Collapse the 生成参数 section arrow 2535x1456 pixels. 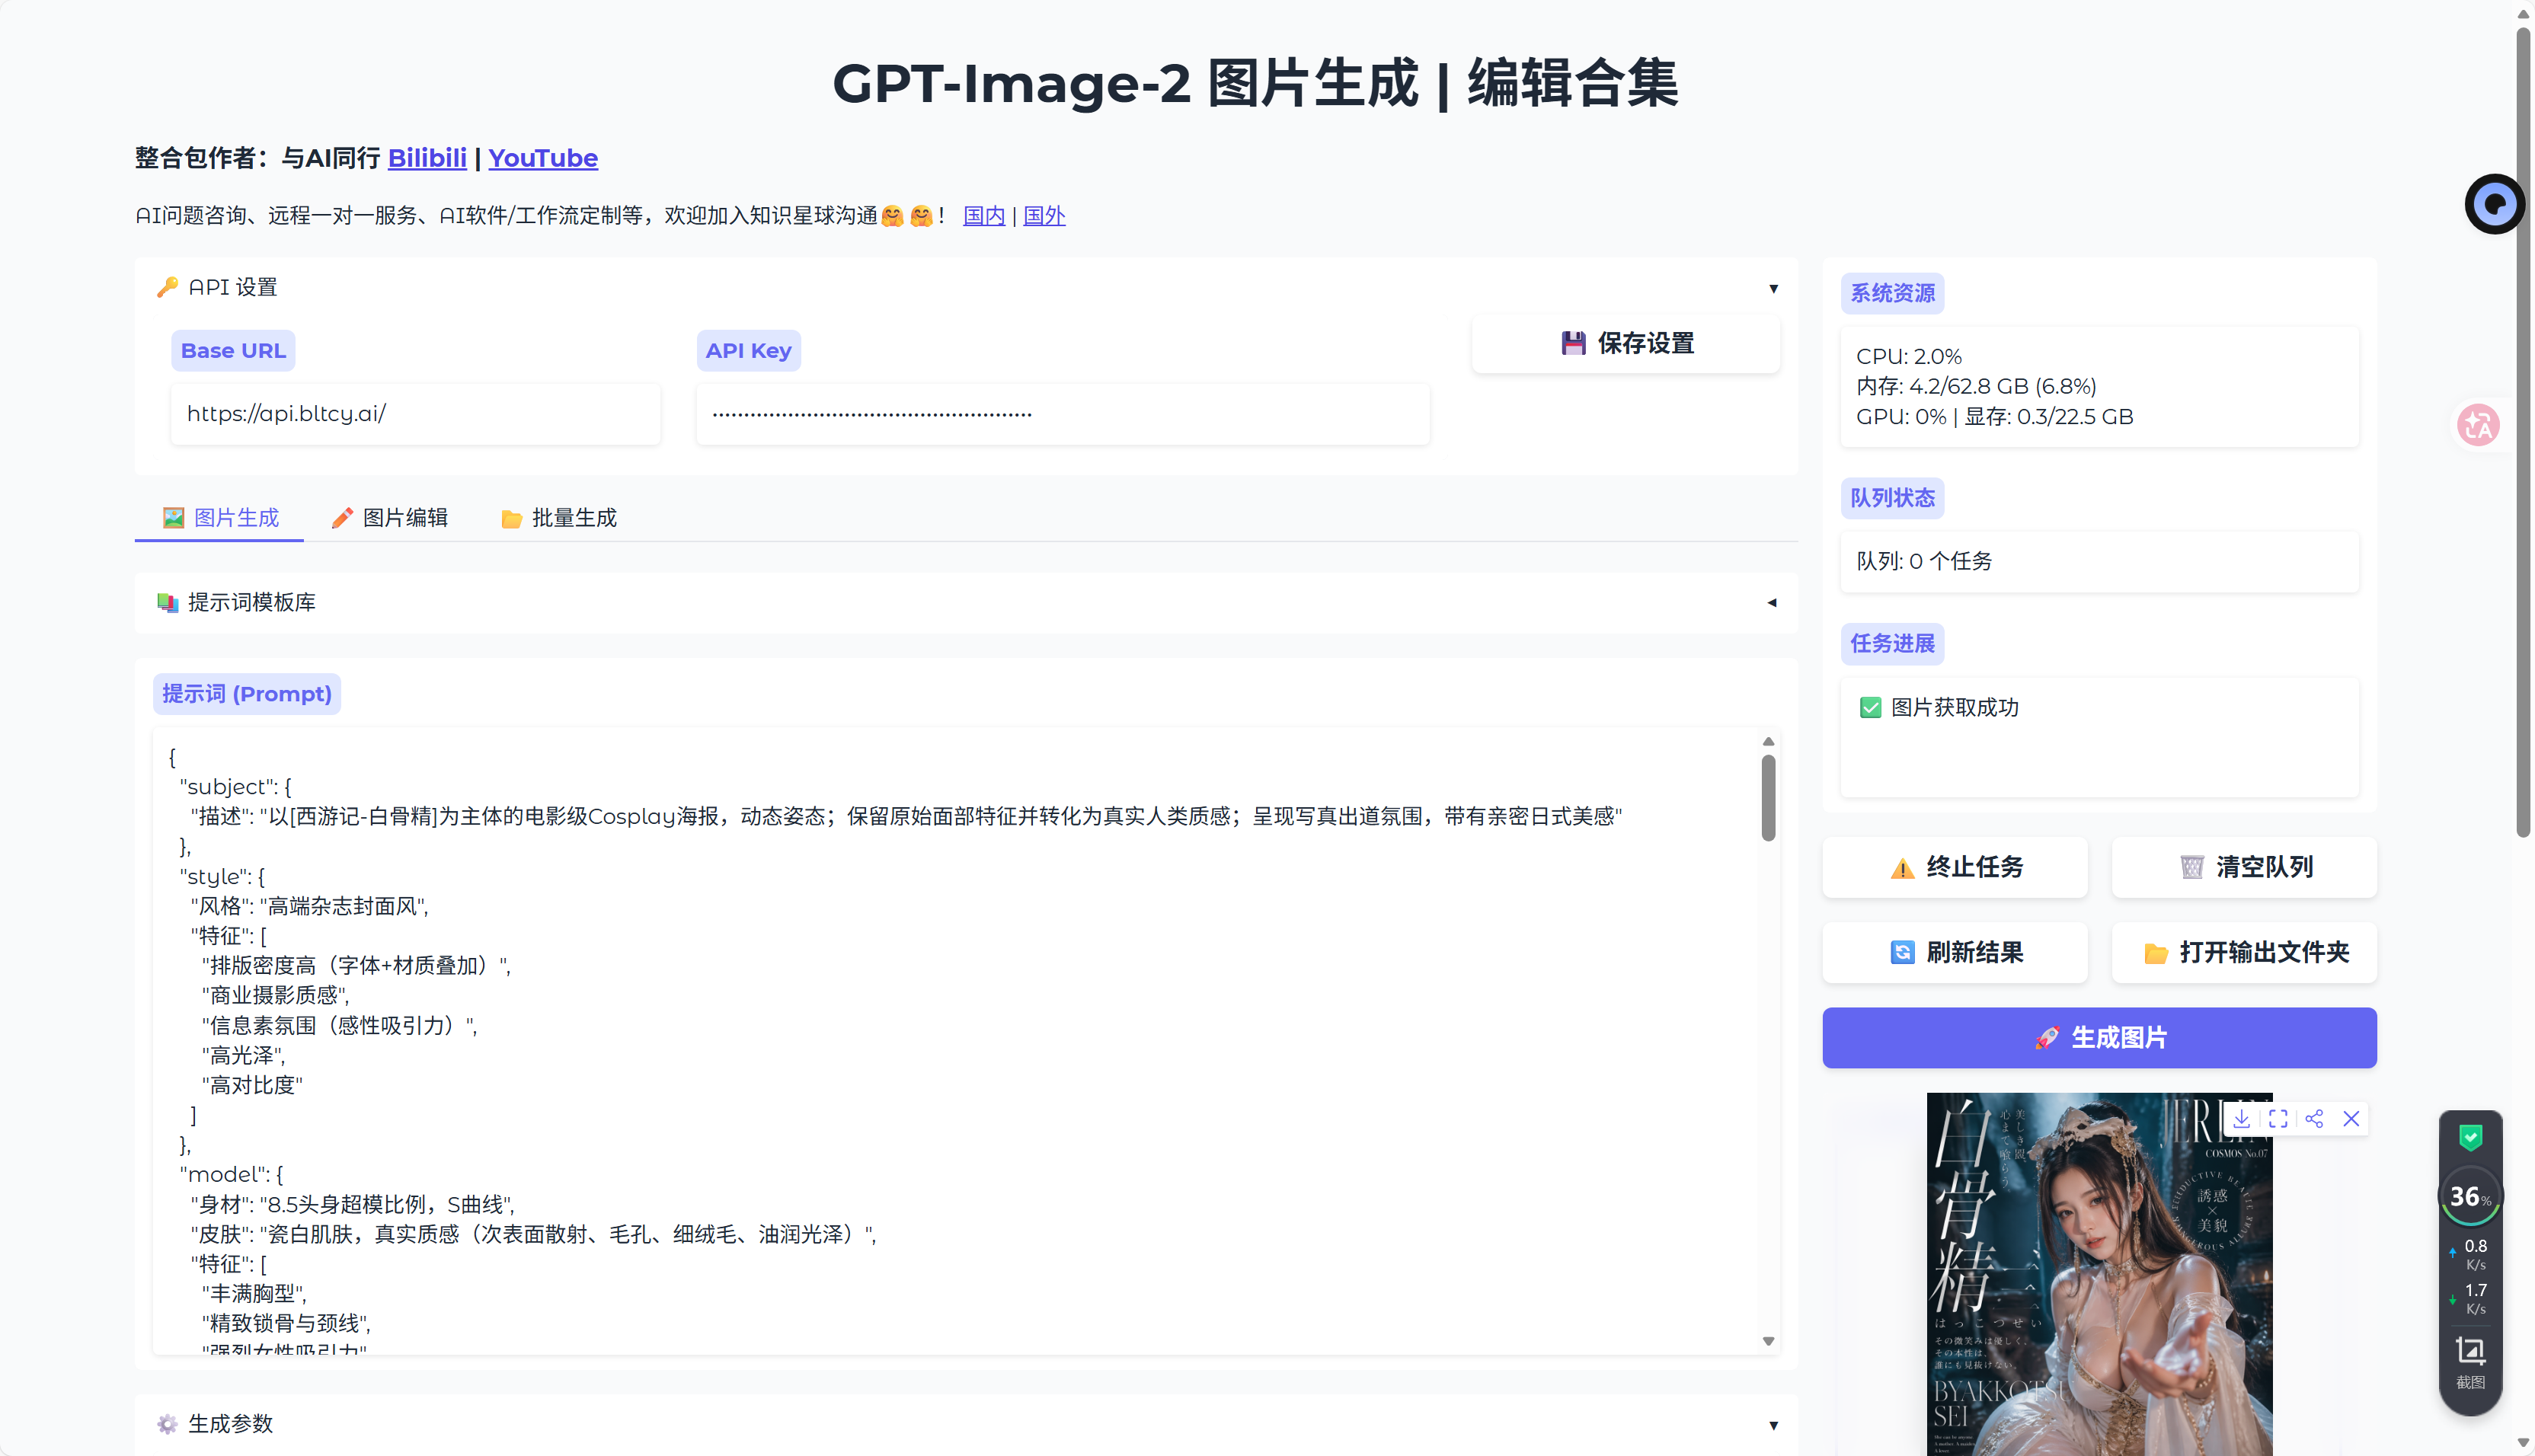pyautogui.click(x=1773, y=1425)
